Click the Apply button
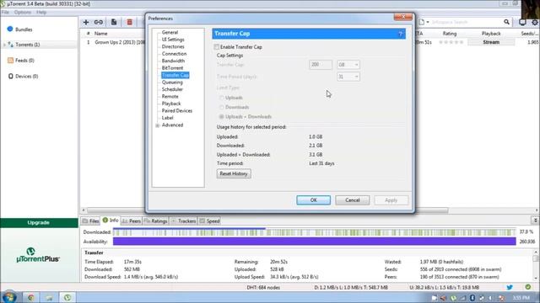Image resolution: width=540 pixels, height=303 pixels. tap(391, 200)
